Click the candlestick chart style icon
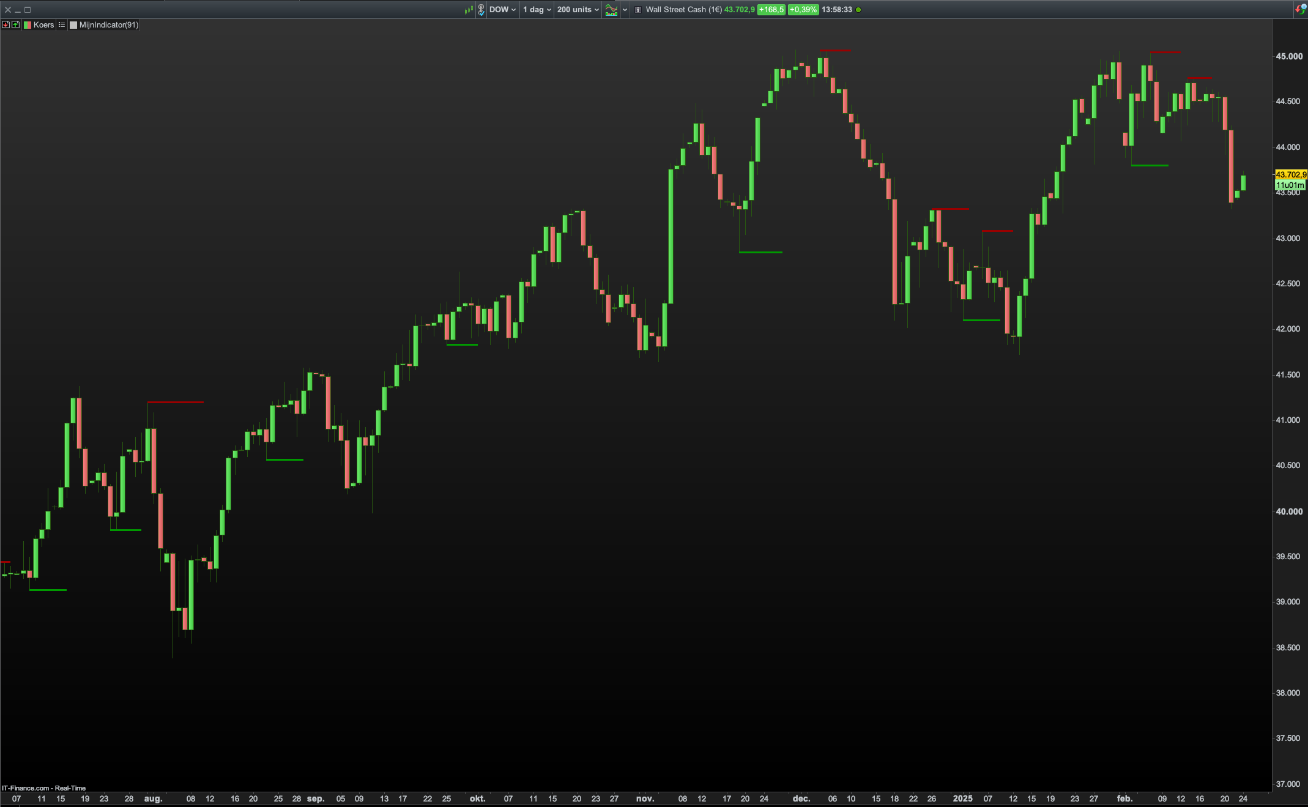Screen dimensions: 1308x807 tap(469, 10)
